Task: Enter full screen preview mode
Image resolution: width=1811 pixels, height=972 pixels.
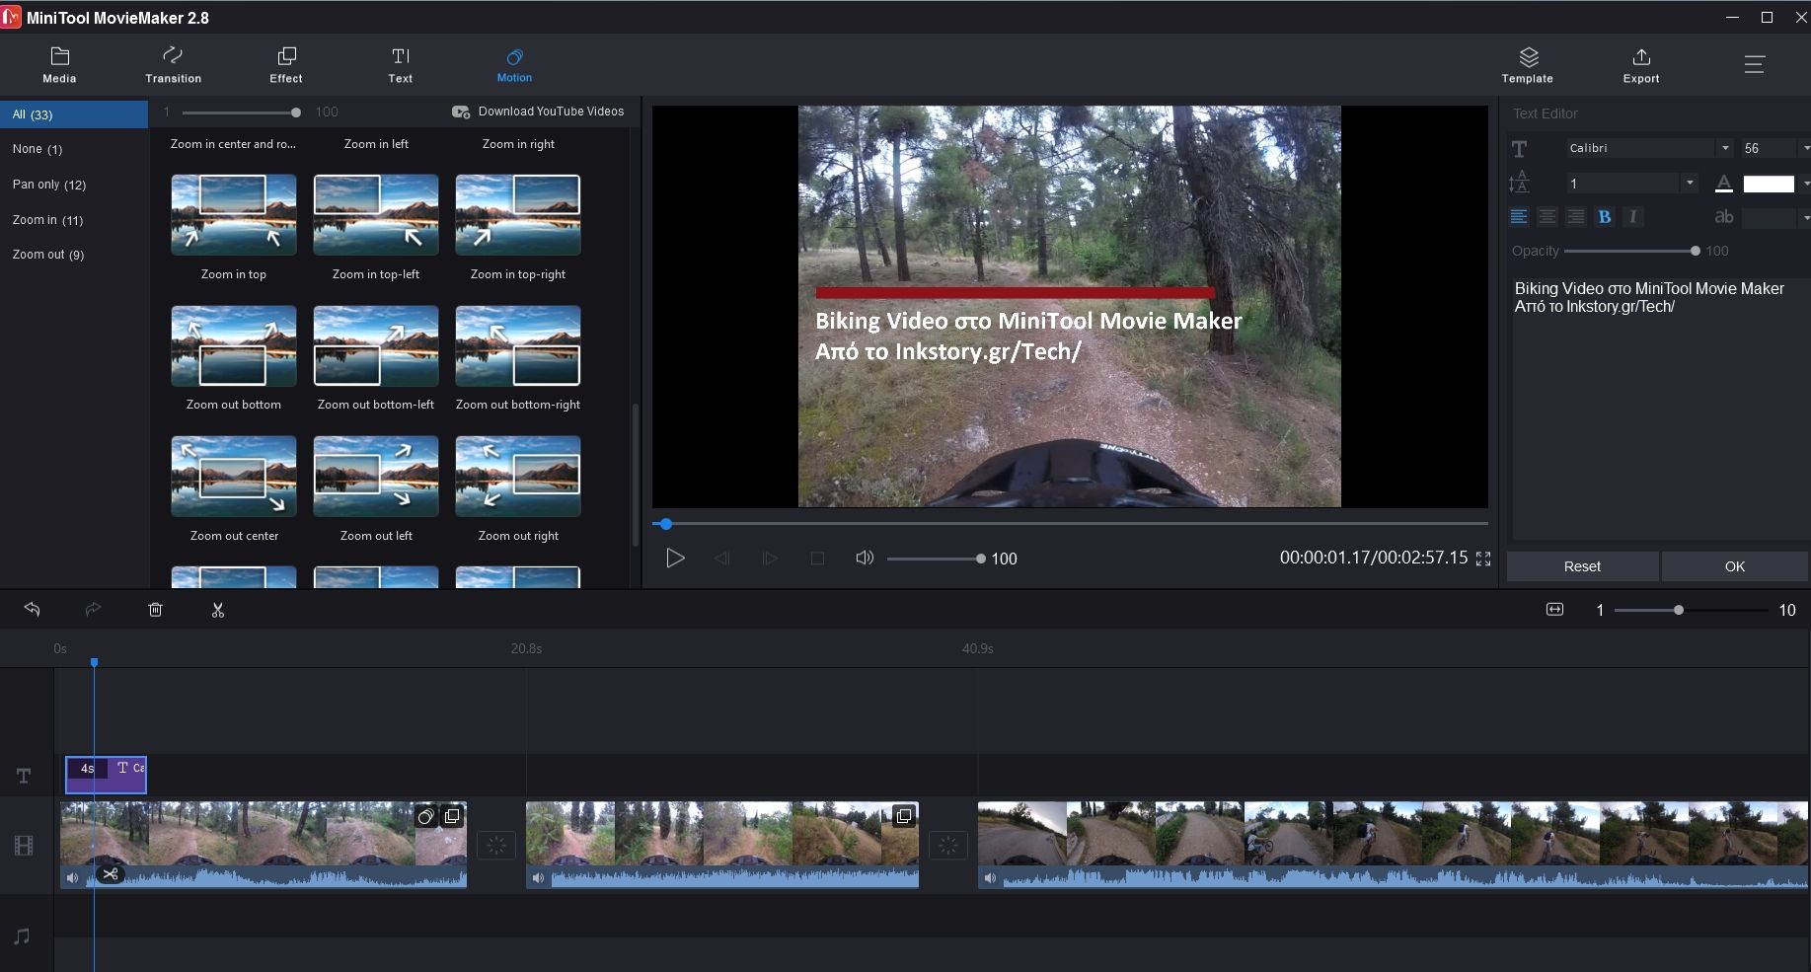Action: coord(1482,559)
